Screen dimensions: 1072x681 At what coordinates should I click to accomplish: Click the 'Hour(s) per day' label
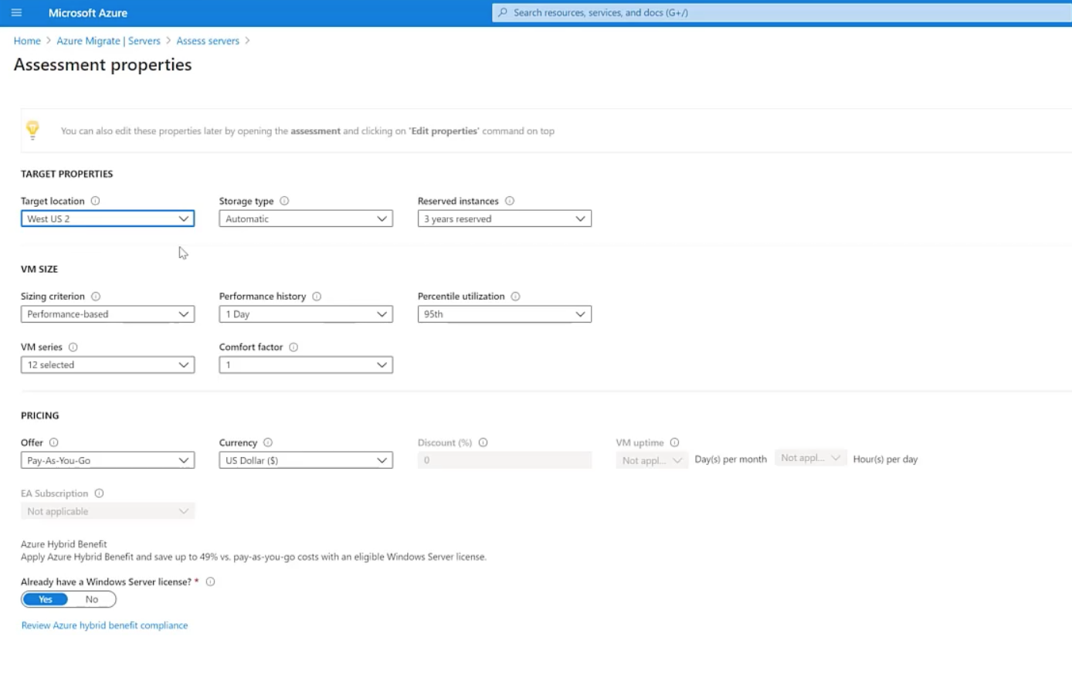click(x=885, y=459)
